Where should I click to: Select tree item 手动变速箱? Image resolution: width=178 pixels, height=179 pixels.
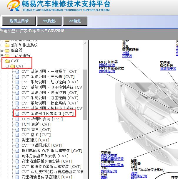pyautogui.click(x=21, y=55)
